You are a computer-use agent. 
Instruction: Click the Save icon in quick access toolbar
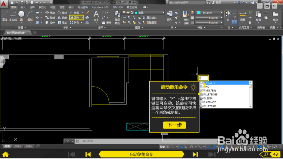[x=22, y=2]
